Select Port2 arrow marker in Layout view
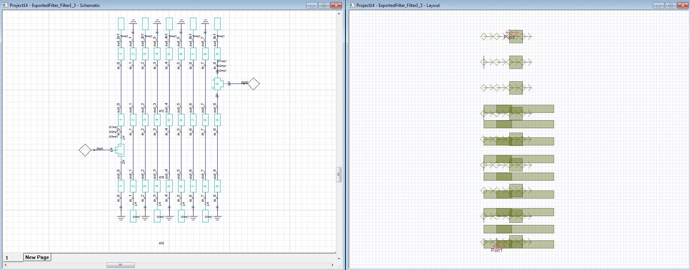Viewport: 690px width, 270px height. tap(512, 33)
